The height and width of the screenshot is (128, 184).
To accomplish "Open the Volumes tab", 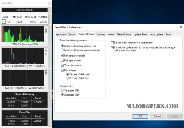I will point(101,34).
